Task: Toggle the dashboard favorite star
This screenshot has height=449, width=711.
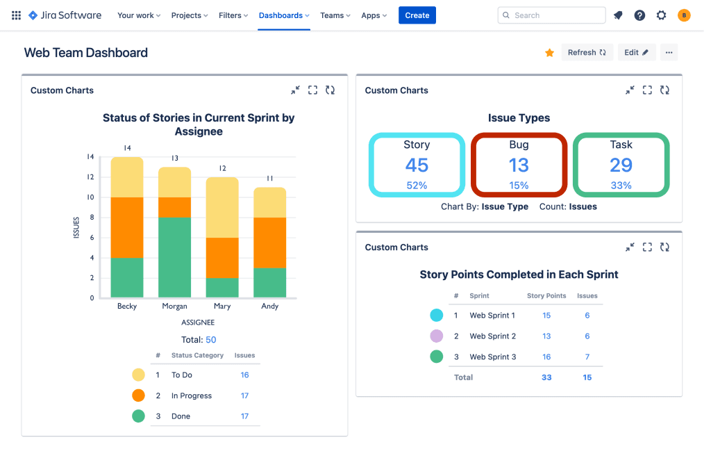Action: click(549, 53)
